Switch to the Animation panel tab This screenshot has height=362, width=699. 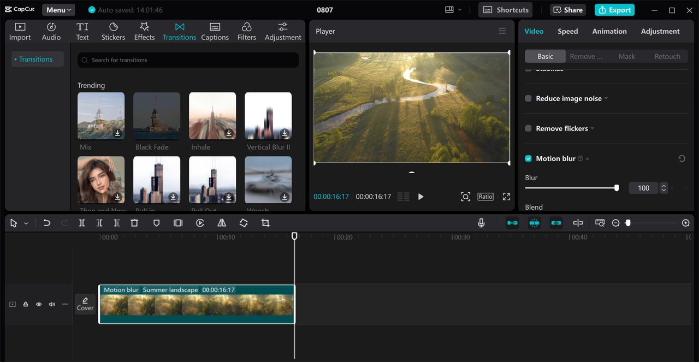609,31
